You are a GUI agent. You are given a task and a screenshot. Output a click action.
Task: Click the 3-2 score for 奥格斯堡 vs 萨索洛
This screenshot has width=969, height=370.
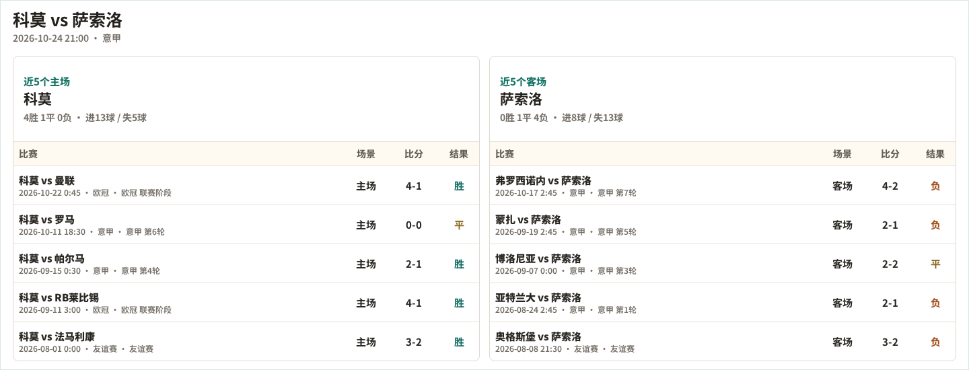click(x=890, y=342)
